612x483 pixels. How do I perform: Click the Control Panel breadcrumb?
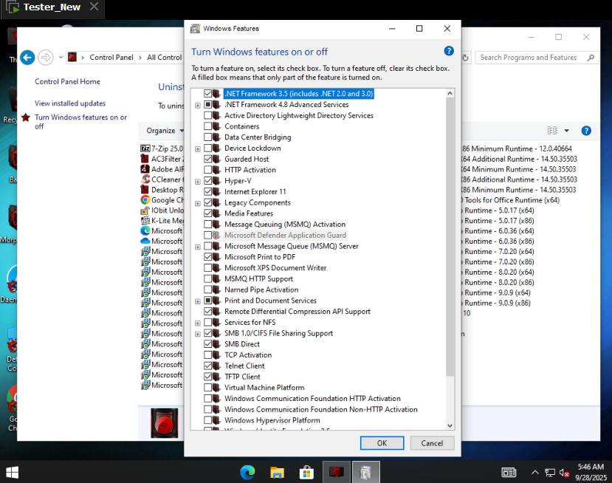(111, 58)
